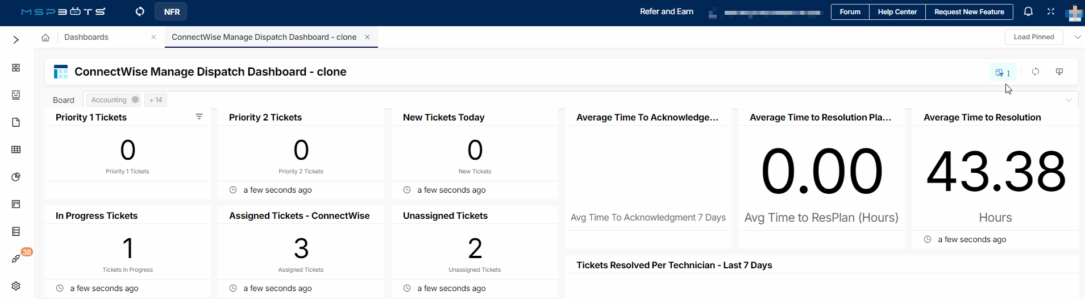Open the apps grid in sidebar

pos(16,68)
